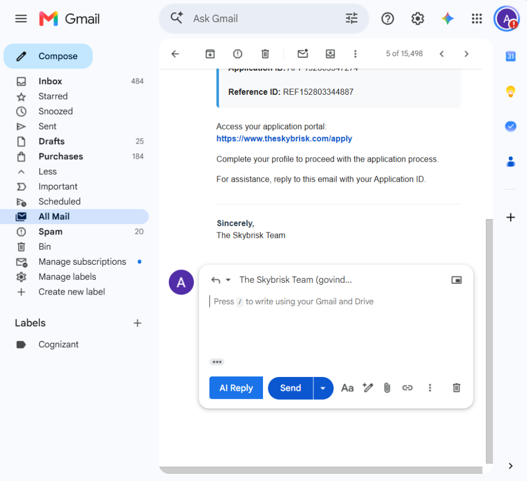Click the recipient The Skybrisk Team
Screen dimensions: 527x481
[x=295, y=280]
